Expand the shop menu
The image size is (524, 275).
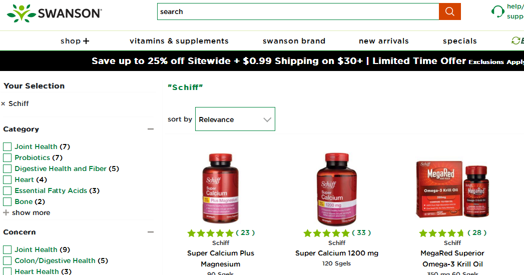tap(75, 41)
